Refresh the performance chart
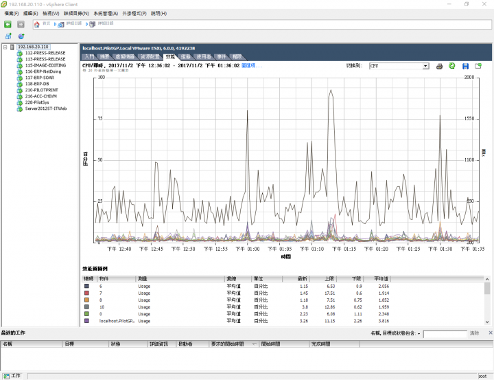The image size is (494, 380). coord(451,66)
